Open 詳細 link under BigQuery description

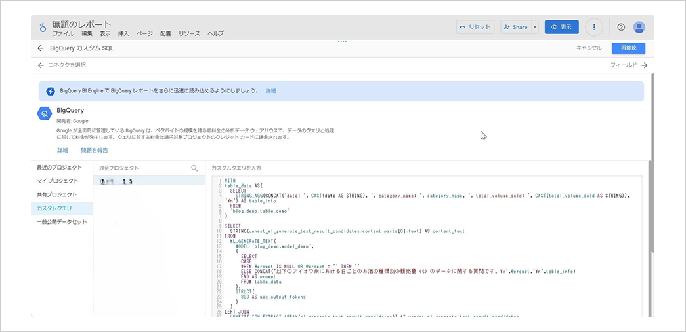coord(62,151)
